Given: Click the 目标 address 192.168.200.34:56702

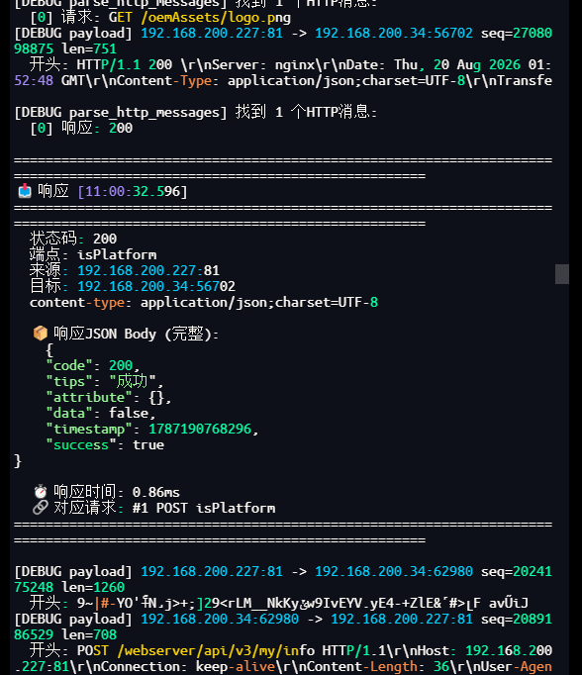Looking at the screenshot, I should (156, 287).
